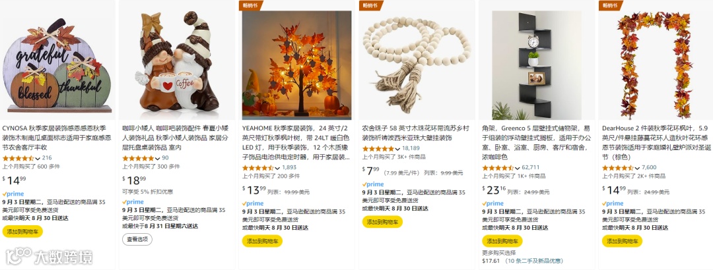Click the Prime badge under the CYNOSA pumpkin listing
The height and width of the screenshot is (270, 713).
tap(14, 194)
